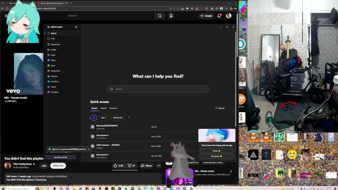This screenshot has height=190, width=338.
Task: Click the Windows Start button
Action: [x=3, y=189]
